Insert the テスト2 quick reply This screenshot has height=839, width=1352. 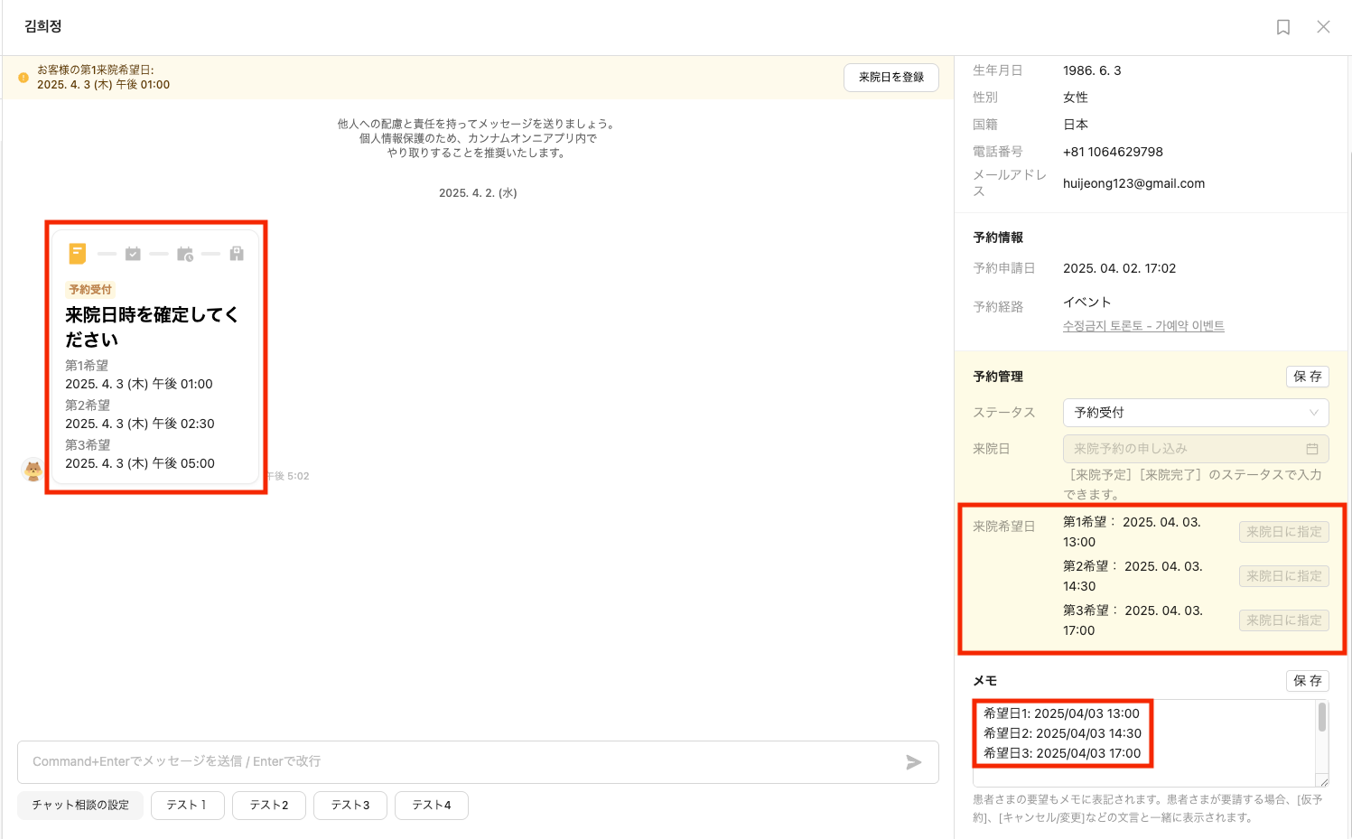tap(269, 806)
